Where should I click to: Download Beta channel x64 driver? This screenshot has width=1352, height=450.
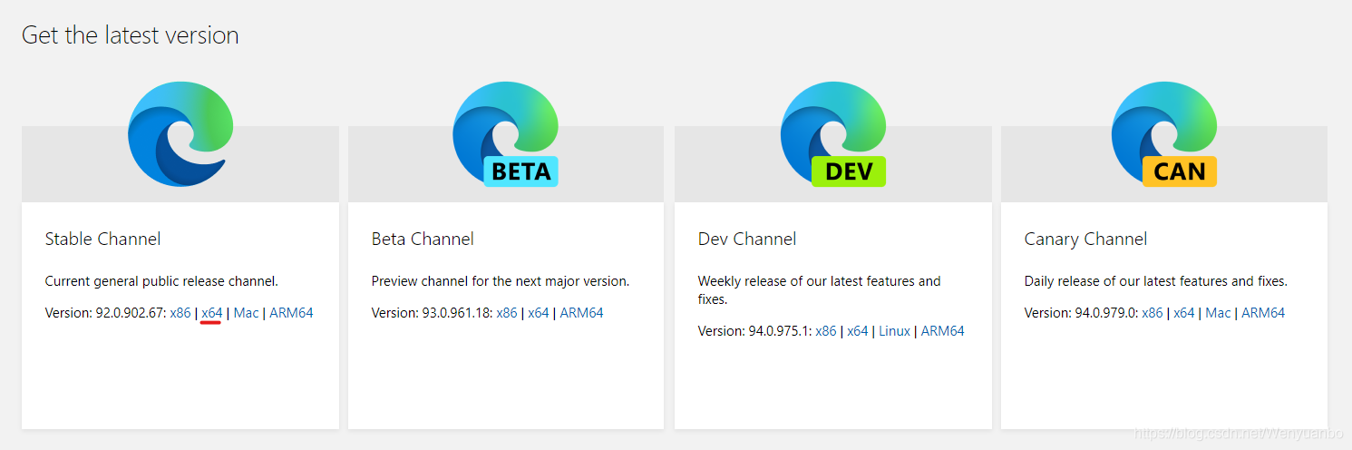click(539, 313)
